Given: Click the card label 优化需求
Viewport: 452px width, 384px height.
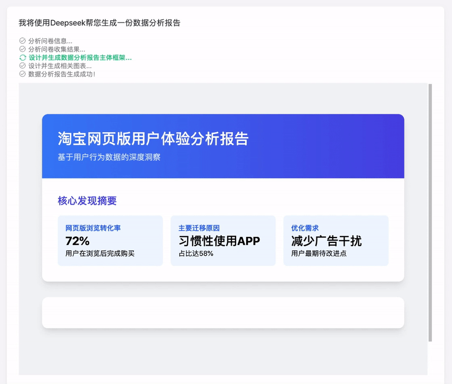Looking at the screenshot, I should [305, 228].
